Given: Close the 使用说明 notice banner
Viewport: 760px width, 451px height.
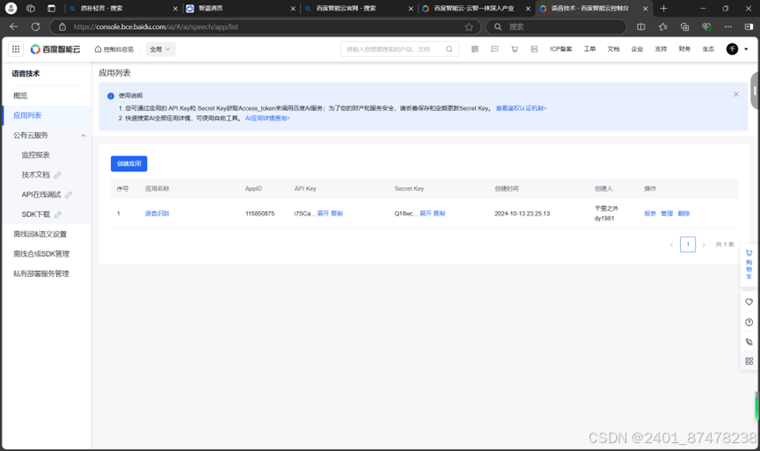Looking at the screenshot, I should coord(735,94).
